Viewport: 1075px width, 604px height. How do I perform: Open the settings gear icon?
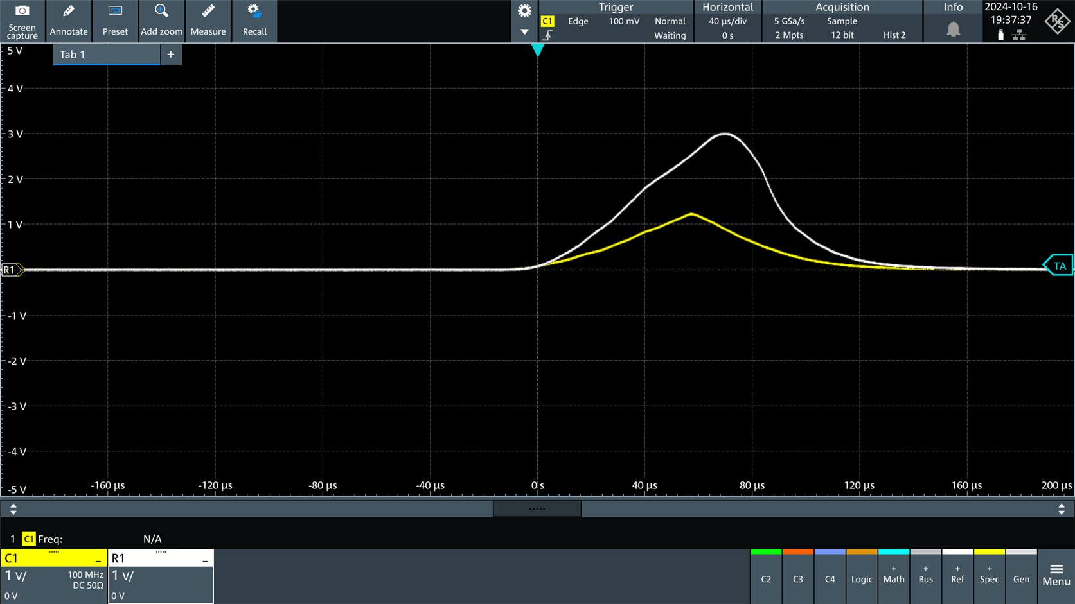click(x=524, y=11)
